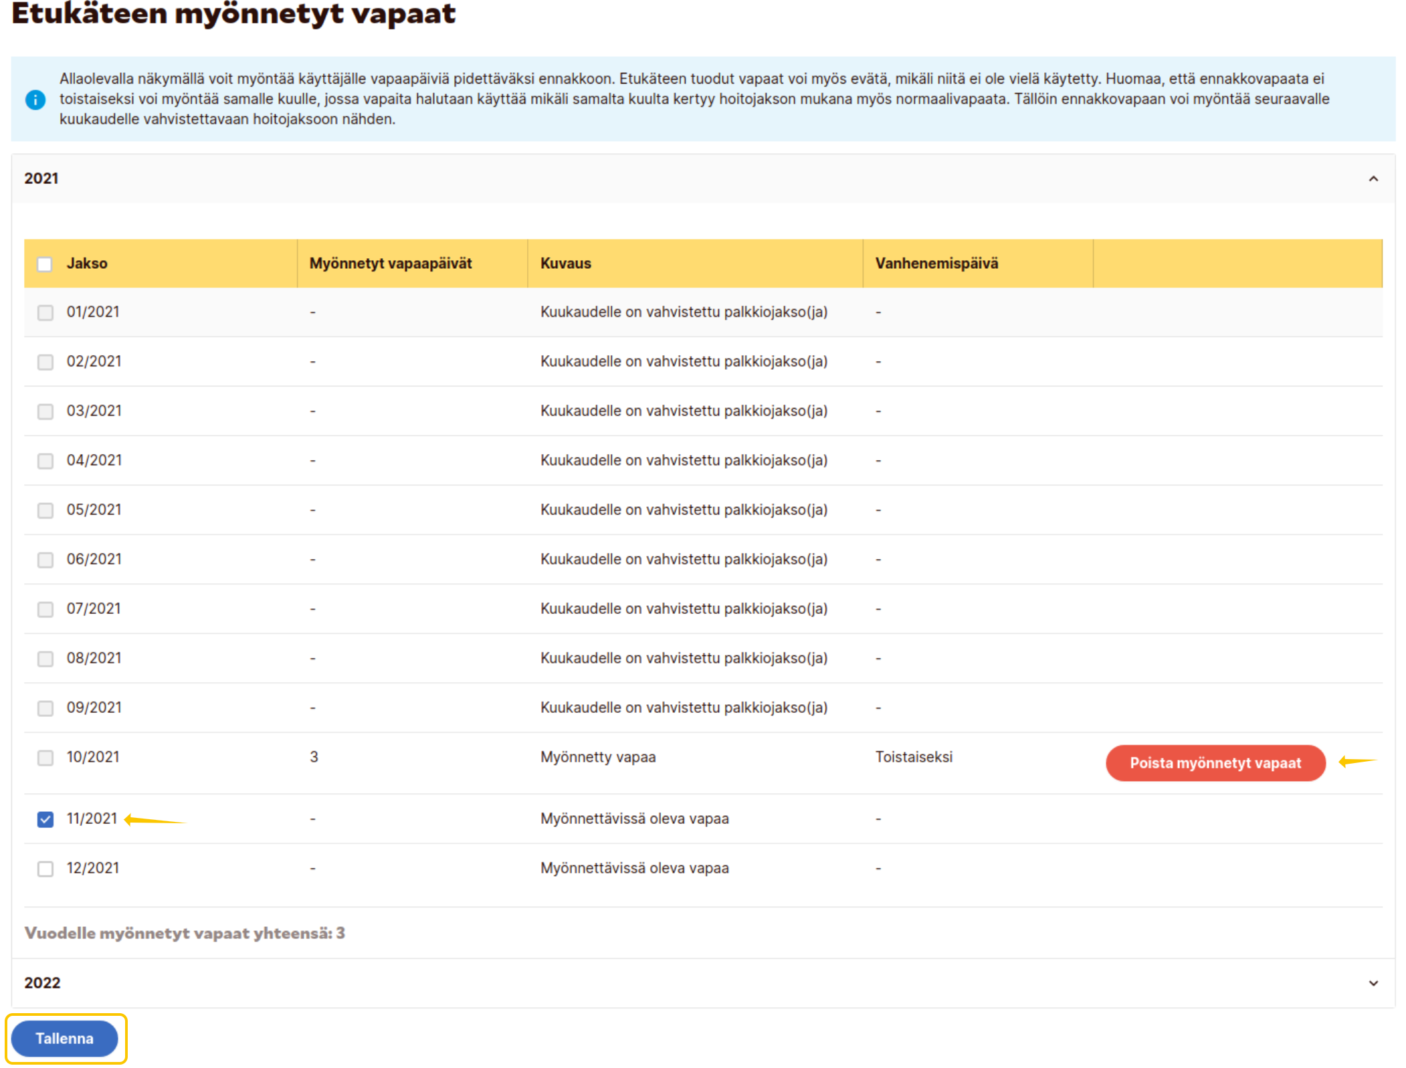This screenshot has width=1406, height=1068.
Task: Tick the 01/2021 row checkbox
Action: point(45,312)
